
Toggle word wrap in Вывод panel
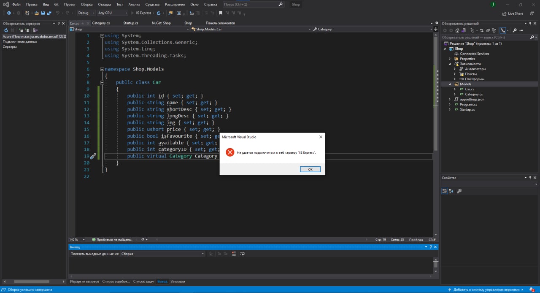(x=243, y=254)
